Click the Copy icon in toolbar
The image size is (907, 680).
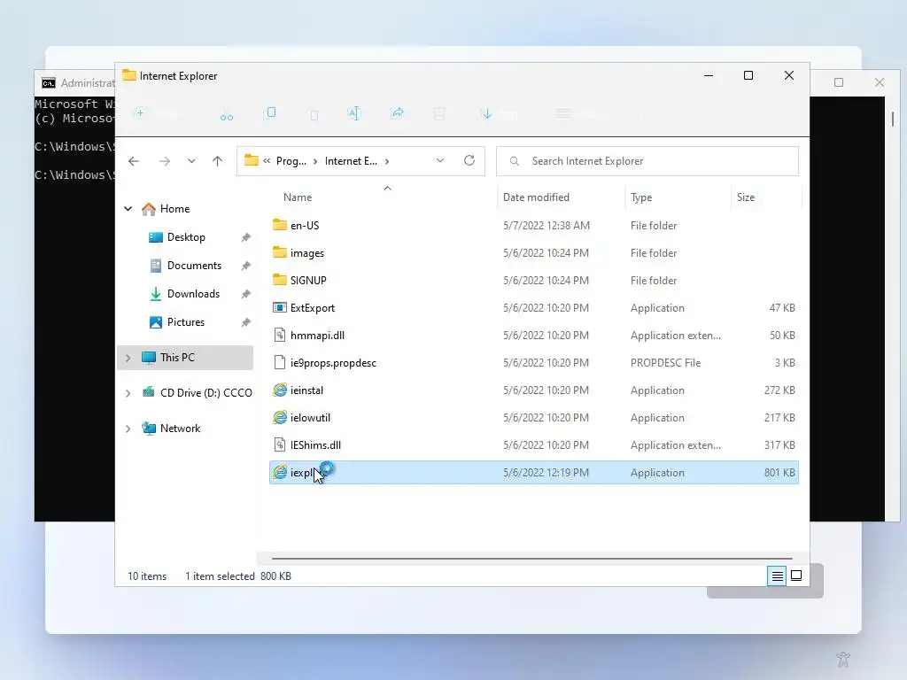tap(270, 113)
